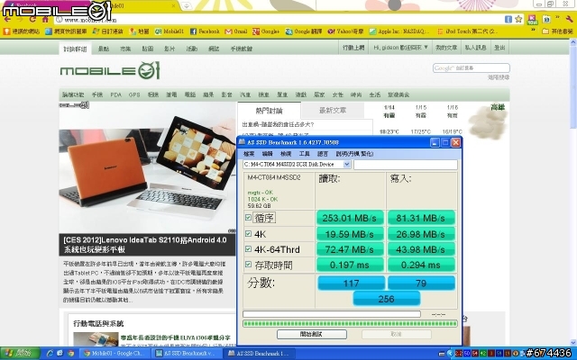The height and width of the screenshot is (360, 577).
Task: Open the 行動上網 link
Action: (353, 48)
